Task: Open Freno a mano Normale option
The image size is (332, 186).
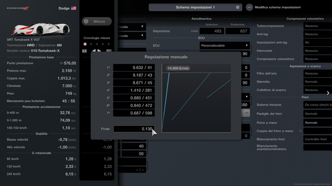Action: [x=318, y=123]
